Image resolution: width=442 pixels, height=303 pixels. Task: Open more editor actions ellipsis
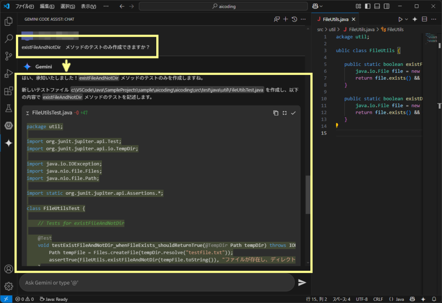point(433,19)
